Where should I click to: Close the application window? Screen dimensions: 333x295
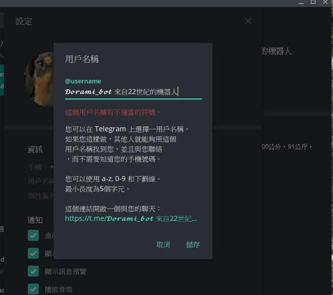tap(326, 2)
